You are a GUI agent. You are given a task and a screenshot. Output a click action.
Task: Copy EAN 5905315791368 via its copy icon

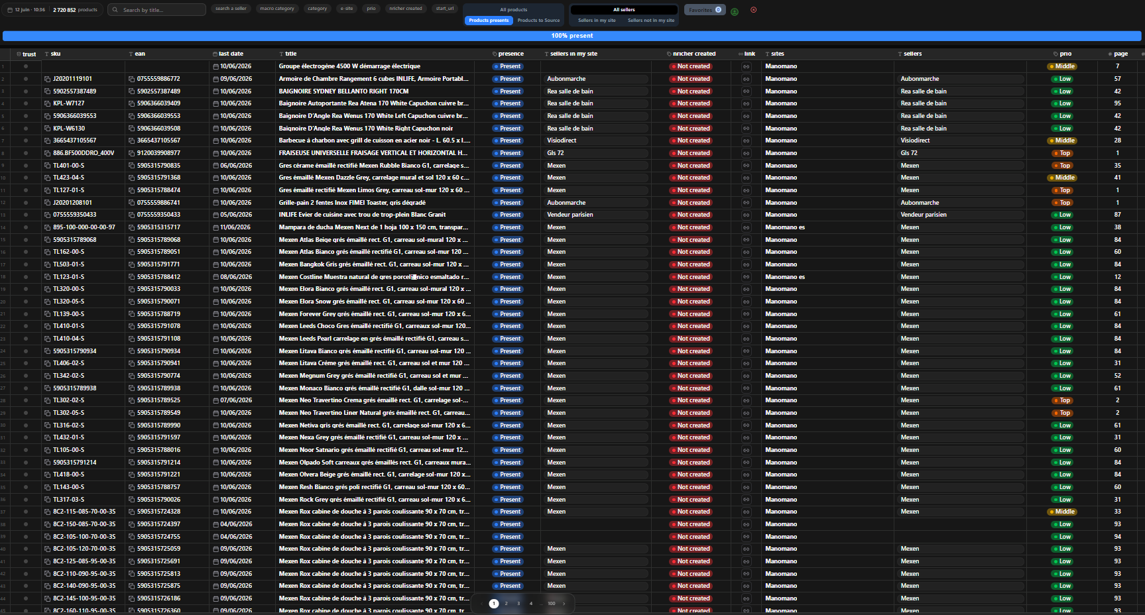click(131, 178)
